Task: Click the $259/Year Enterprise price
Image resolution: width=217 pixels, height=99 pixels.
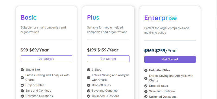Action: 166,51
